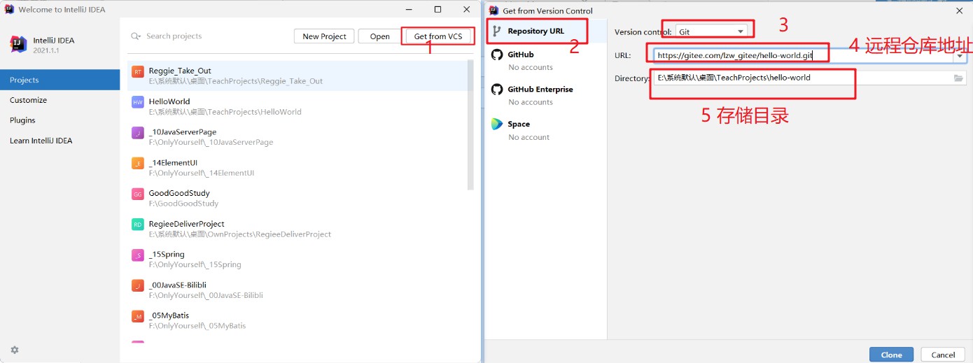
Task: Close the Get from Version Control dialog
Action: 958,10
